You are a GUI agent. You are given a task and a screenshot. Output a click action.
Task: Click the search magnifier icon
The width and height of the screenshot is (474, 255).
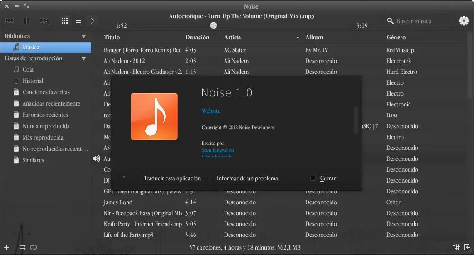[390, 21]
